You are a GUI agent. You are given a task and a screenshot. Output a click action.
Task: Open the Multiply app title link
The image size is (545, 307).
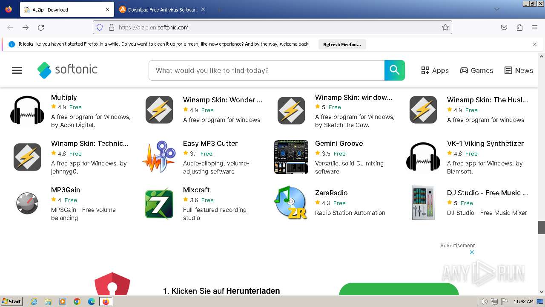[x=64, y=97]
